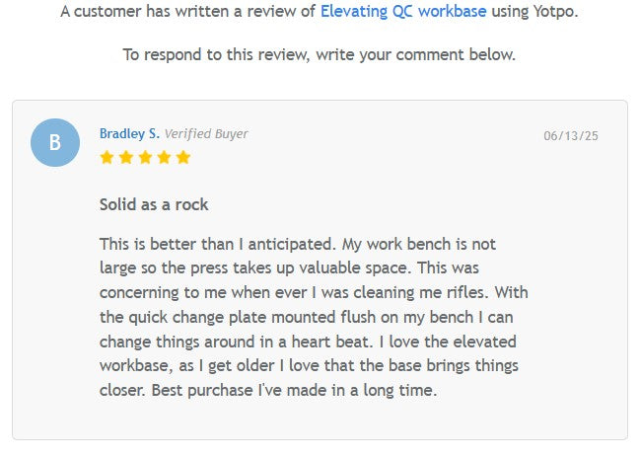Click the fifth rating star
This screenshot has height=457, width=640.
pyautogui.click(x=182, y=157)
